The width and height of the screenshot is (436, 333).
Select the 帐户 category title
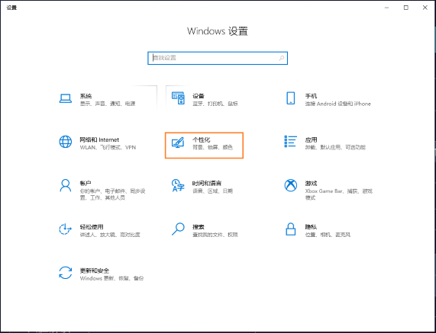point(86,183)
